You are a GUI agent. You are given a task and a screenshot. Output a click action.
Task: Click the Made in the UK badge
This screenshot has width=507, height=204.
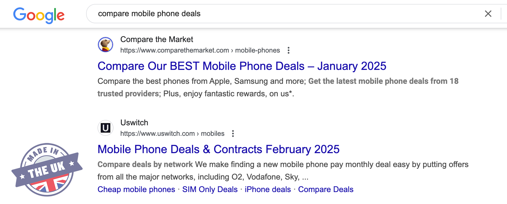(x=47, y=170)
